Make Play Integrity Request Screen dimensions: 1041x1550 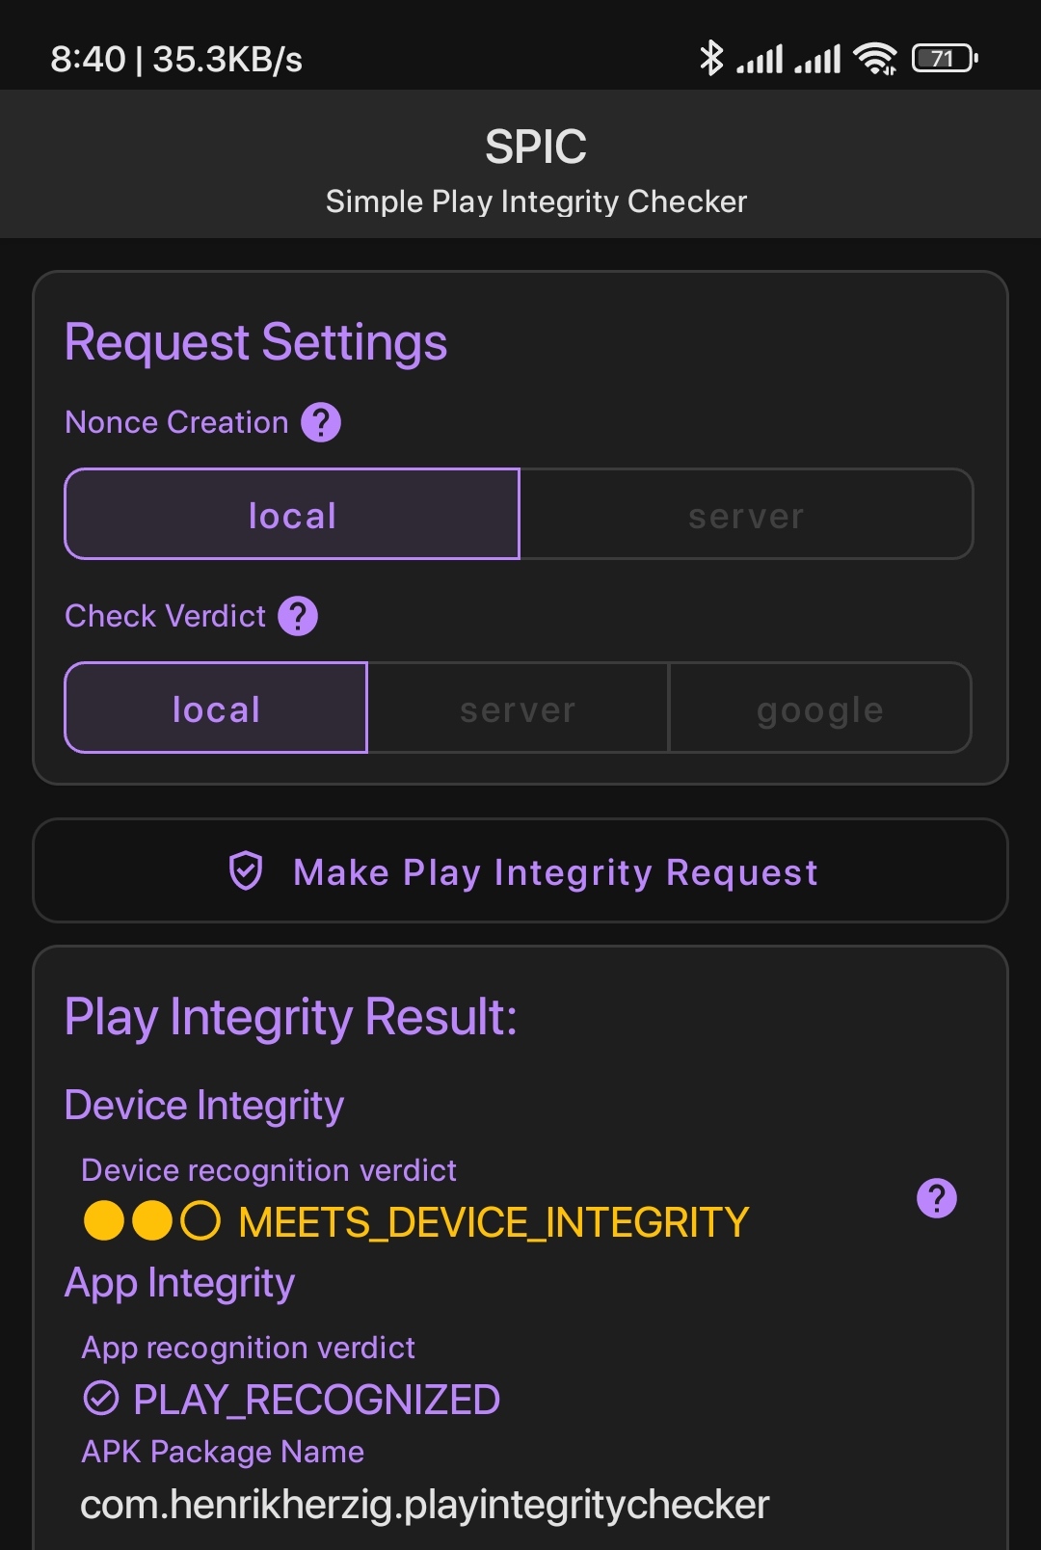(x=520, y=870)
